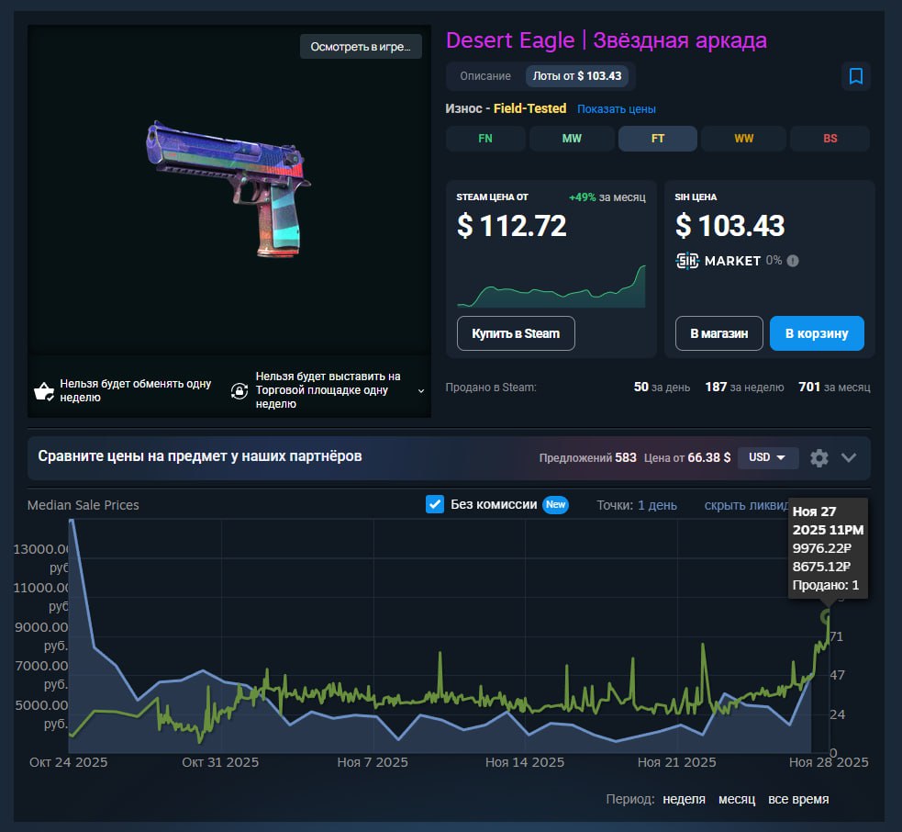902x832 pixels.
Task: Add item via В корзину button
Action: point(817,333)
